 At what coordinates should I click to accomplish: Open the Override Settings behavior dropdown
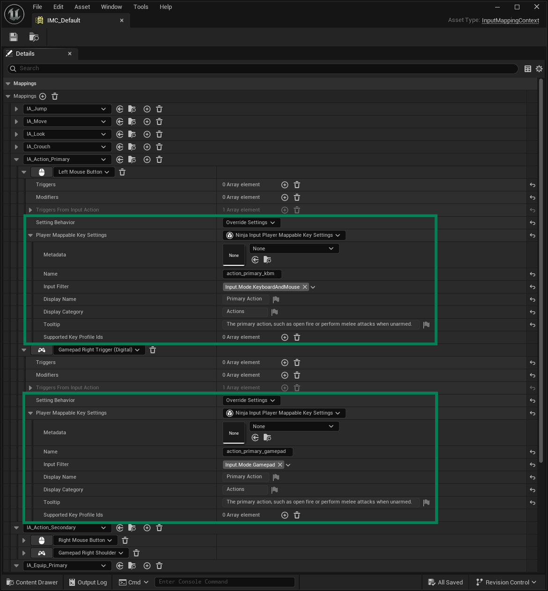click(251, 222)
